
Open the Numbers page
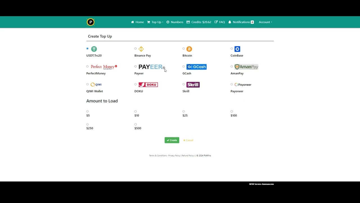[175, 22]
